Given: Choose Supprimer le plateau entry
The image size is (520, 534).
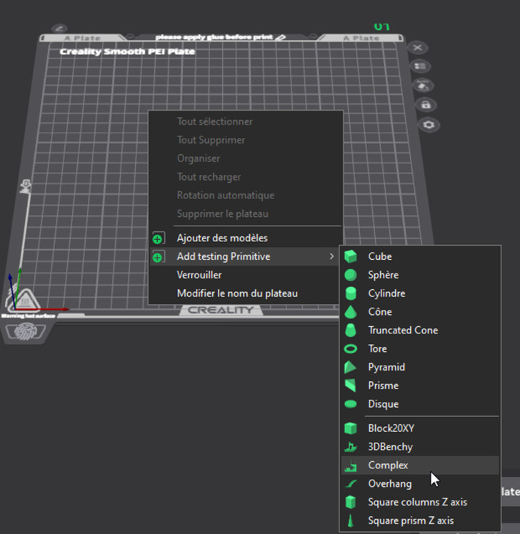Looking at the screenshot, I should 245,213.
